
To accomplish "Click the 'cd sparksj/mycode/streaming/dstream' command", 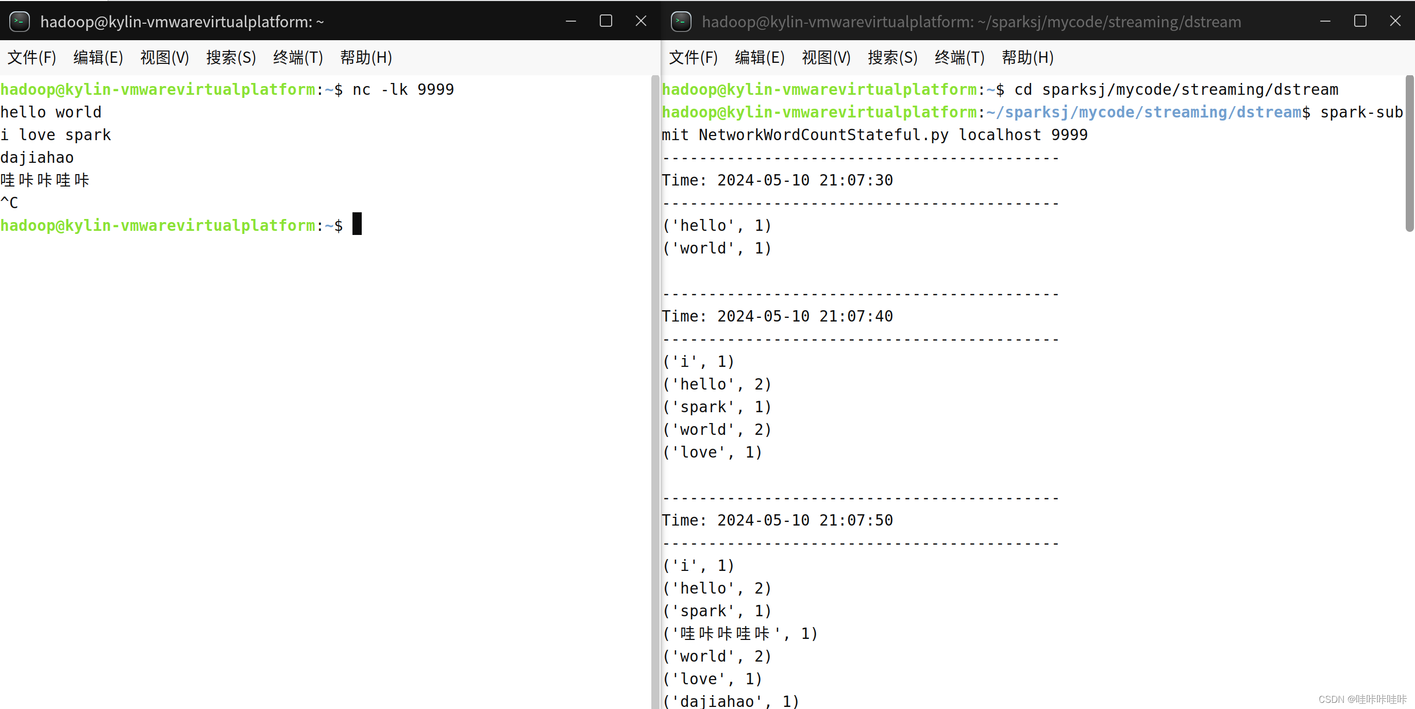I will point(1176,90).
